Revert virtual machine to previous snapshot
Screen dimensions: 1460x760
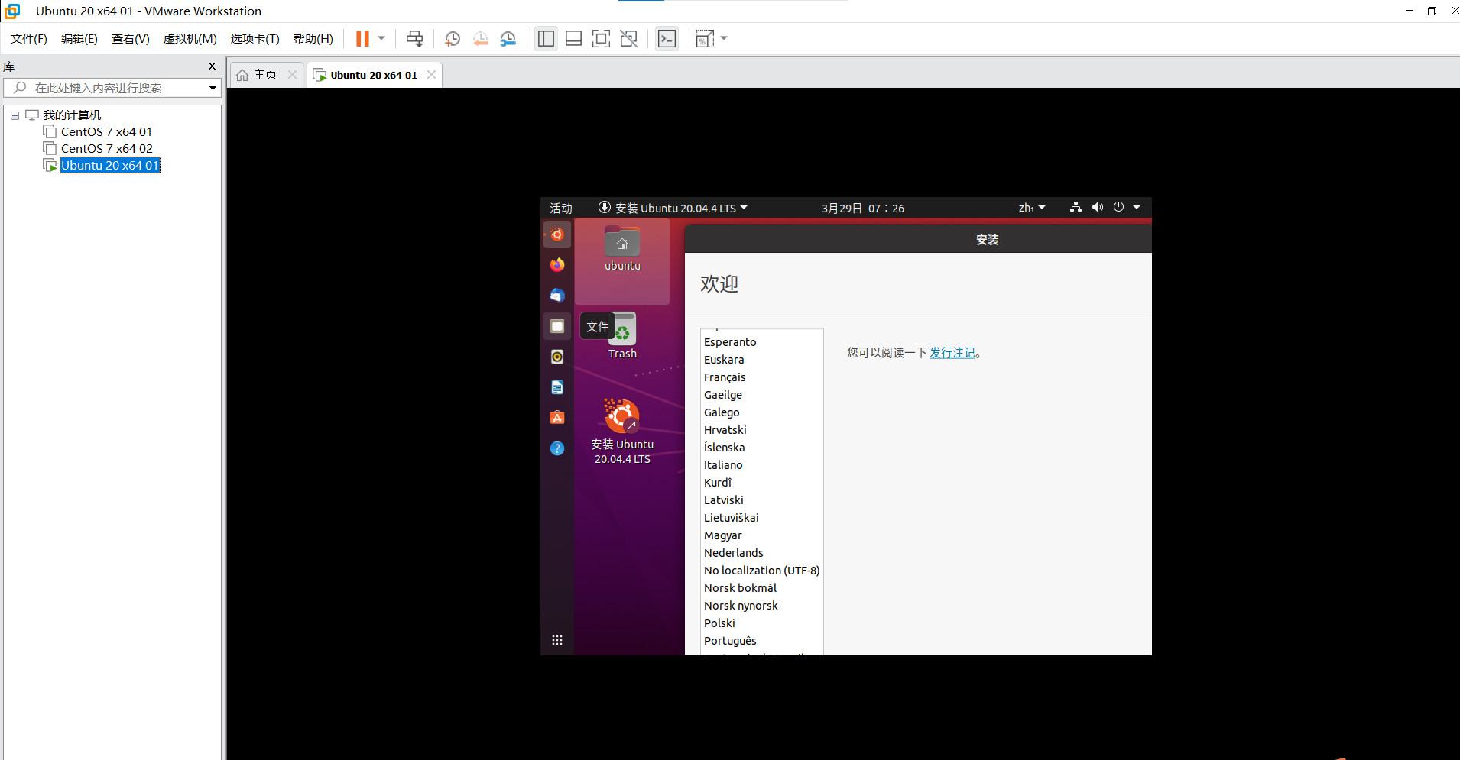click(x=480, y=38)
